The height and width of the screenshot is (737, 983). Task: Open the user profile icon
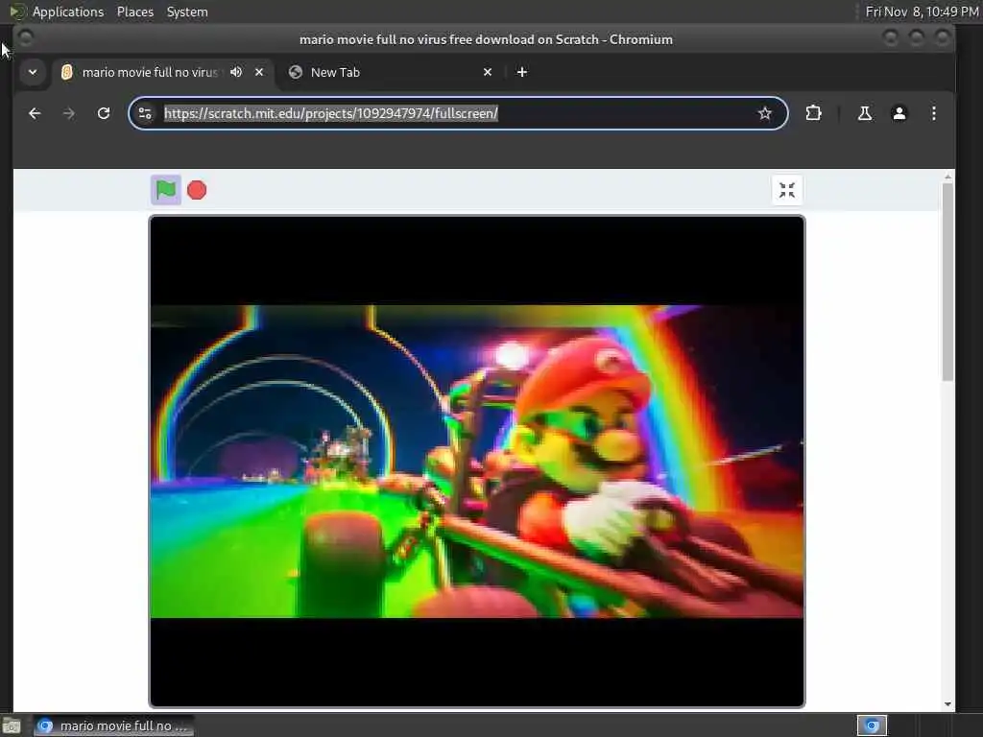pos(899,113)
